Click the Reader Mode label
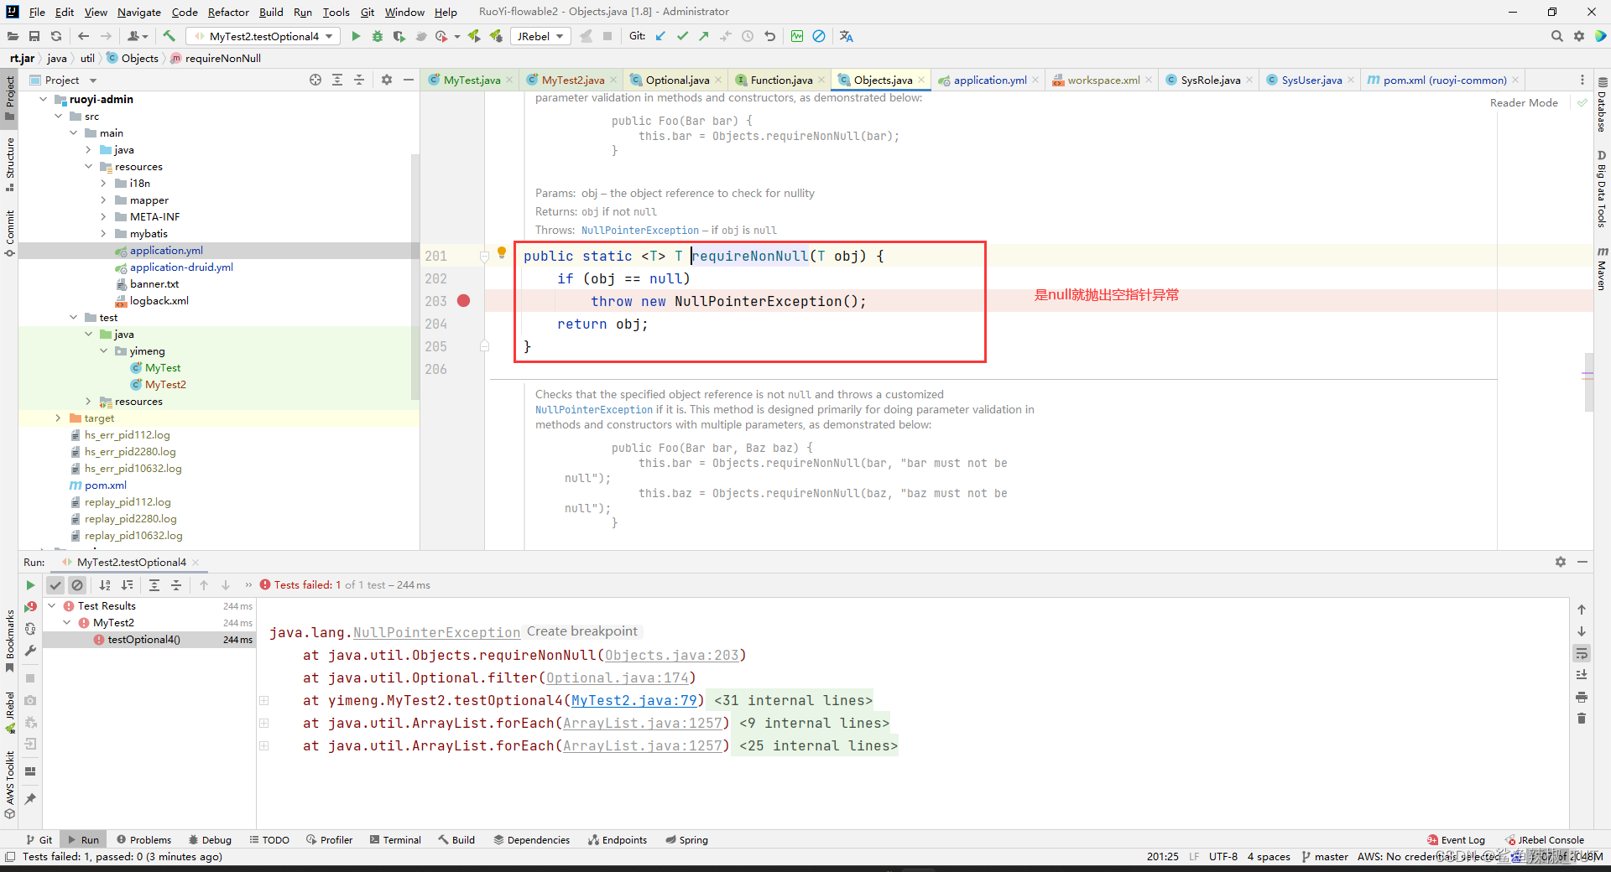 tap(1524, 102)
